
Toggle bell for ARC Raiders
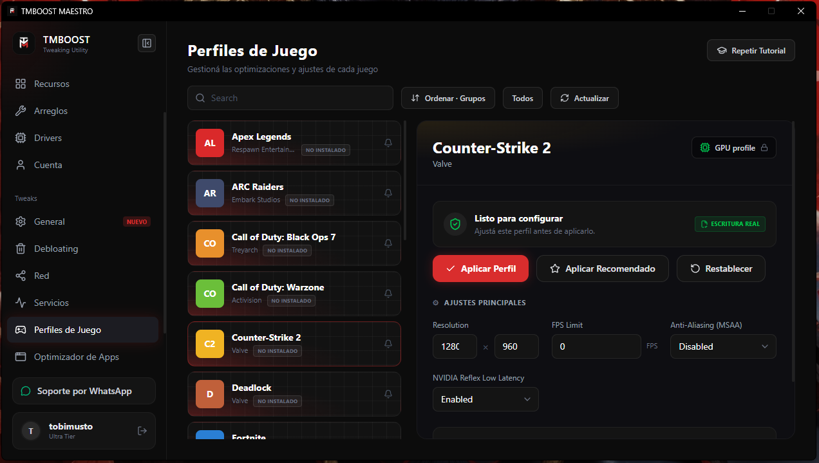[388, 193]
